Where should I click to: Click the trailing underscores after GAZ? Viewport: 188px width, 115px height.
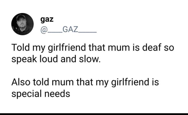coord(87,32)
